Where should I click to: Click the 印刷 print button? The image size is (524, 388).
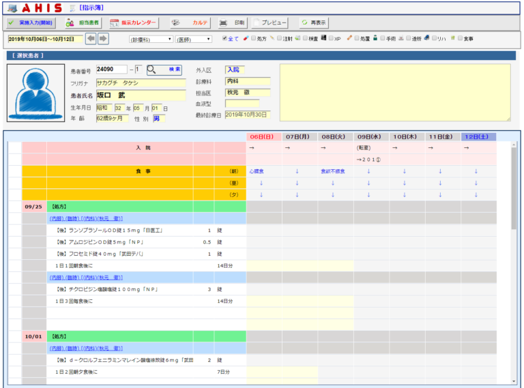tap(233, 23)
